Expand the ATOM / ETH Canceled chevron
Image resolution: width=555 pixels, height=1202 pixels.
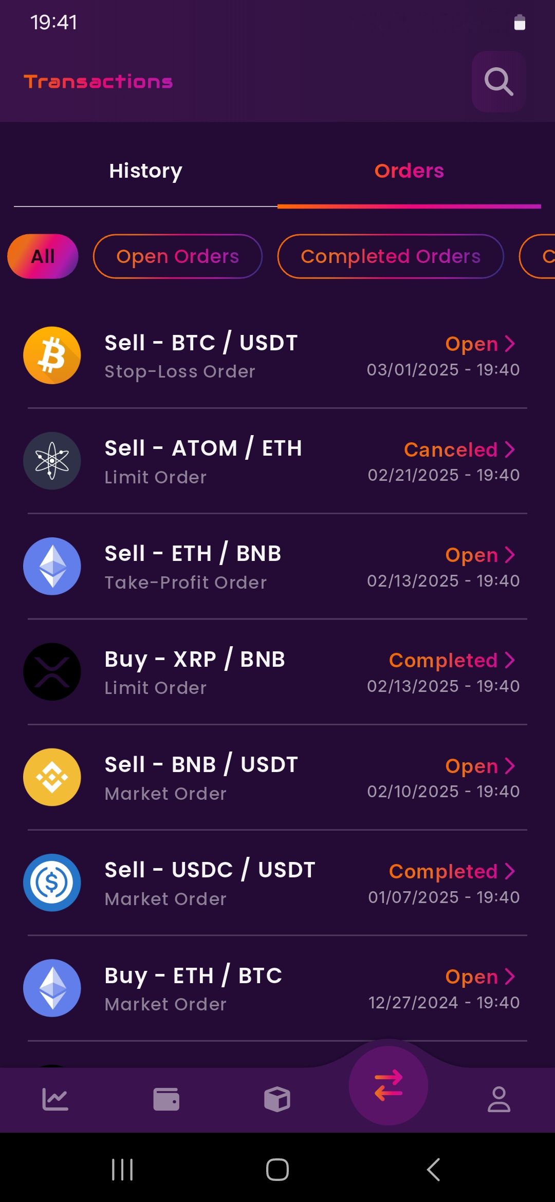click(510, 449)
